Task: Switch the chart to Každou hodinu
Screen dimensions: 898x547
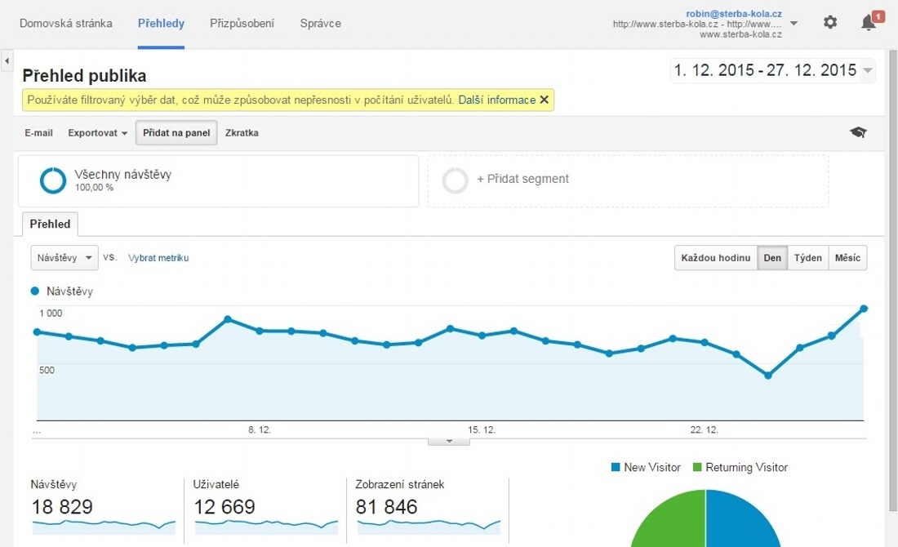Action: pyautogui.click(x=716, y=258)
